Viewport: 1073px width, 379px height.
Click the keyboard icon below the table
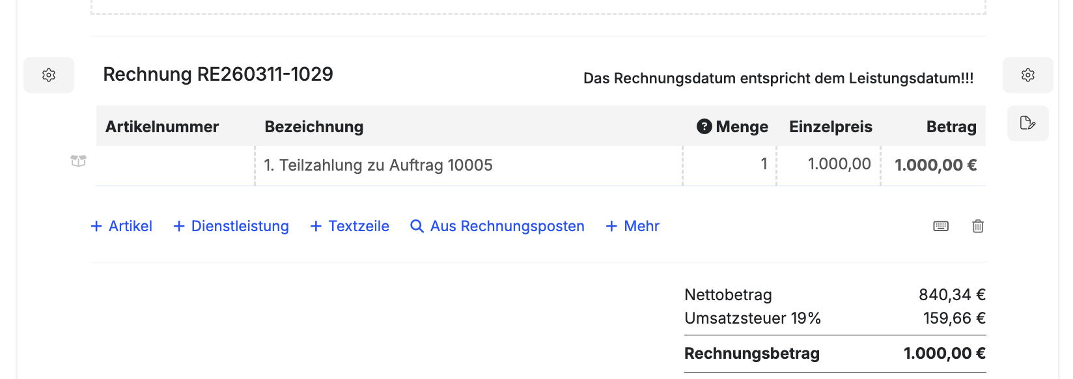pos(941,226)
